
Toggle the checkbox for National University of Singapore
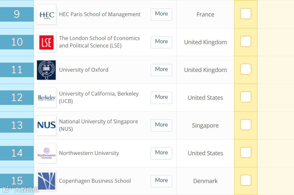click(246, 125)
